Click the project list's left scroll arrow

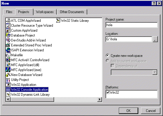[x=8, y=99]
